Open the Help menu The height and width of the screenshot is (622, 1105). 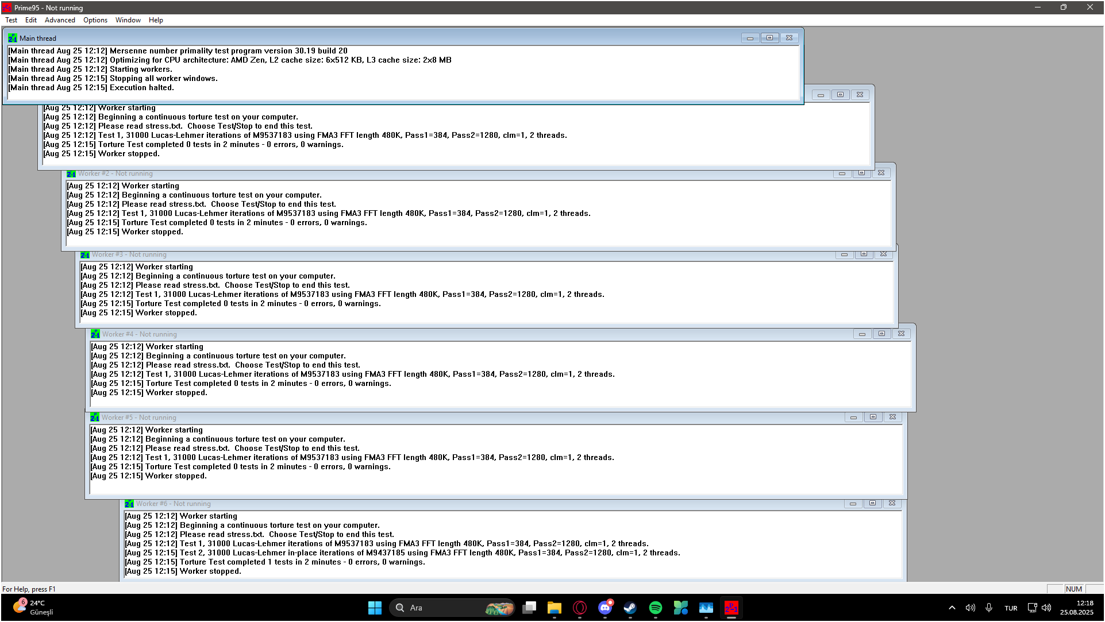156,20
